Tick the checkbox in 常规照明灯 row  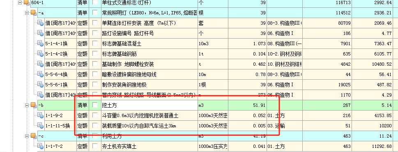tap(95, 12)
